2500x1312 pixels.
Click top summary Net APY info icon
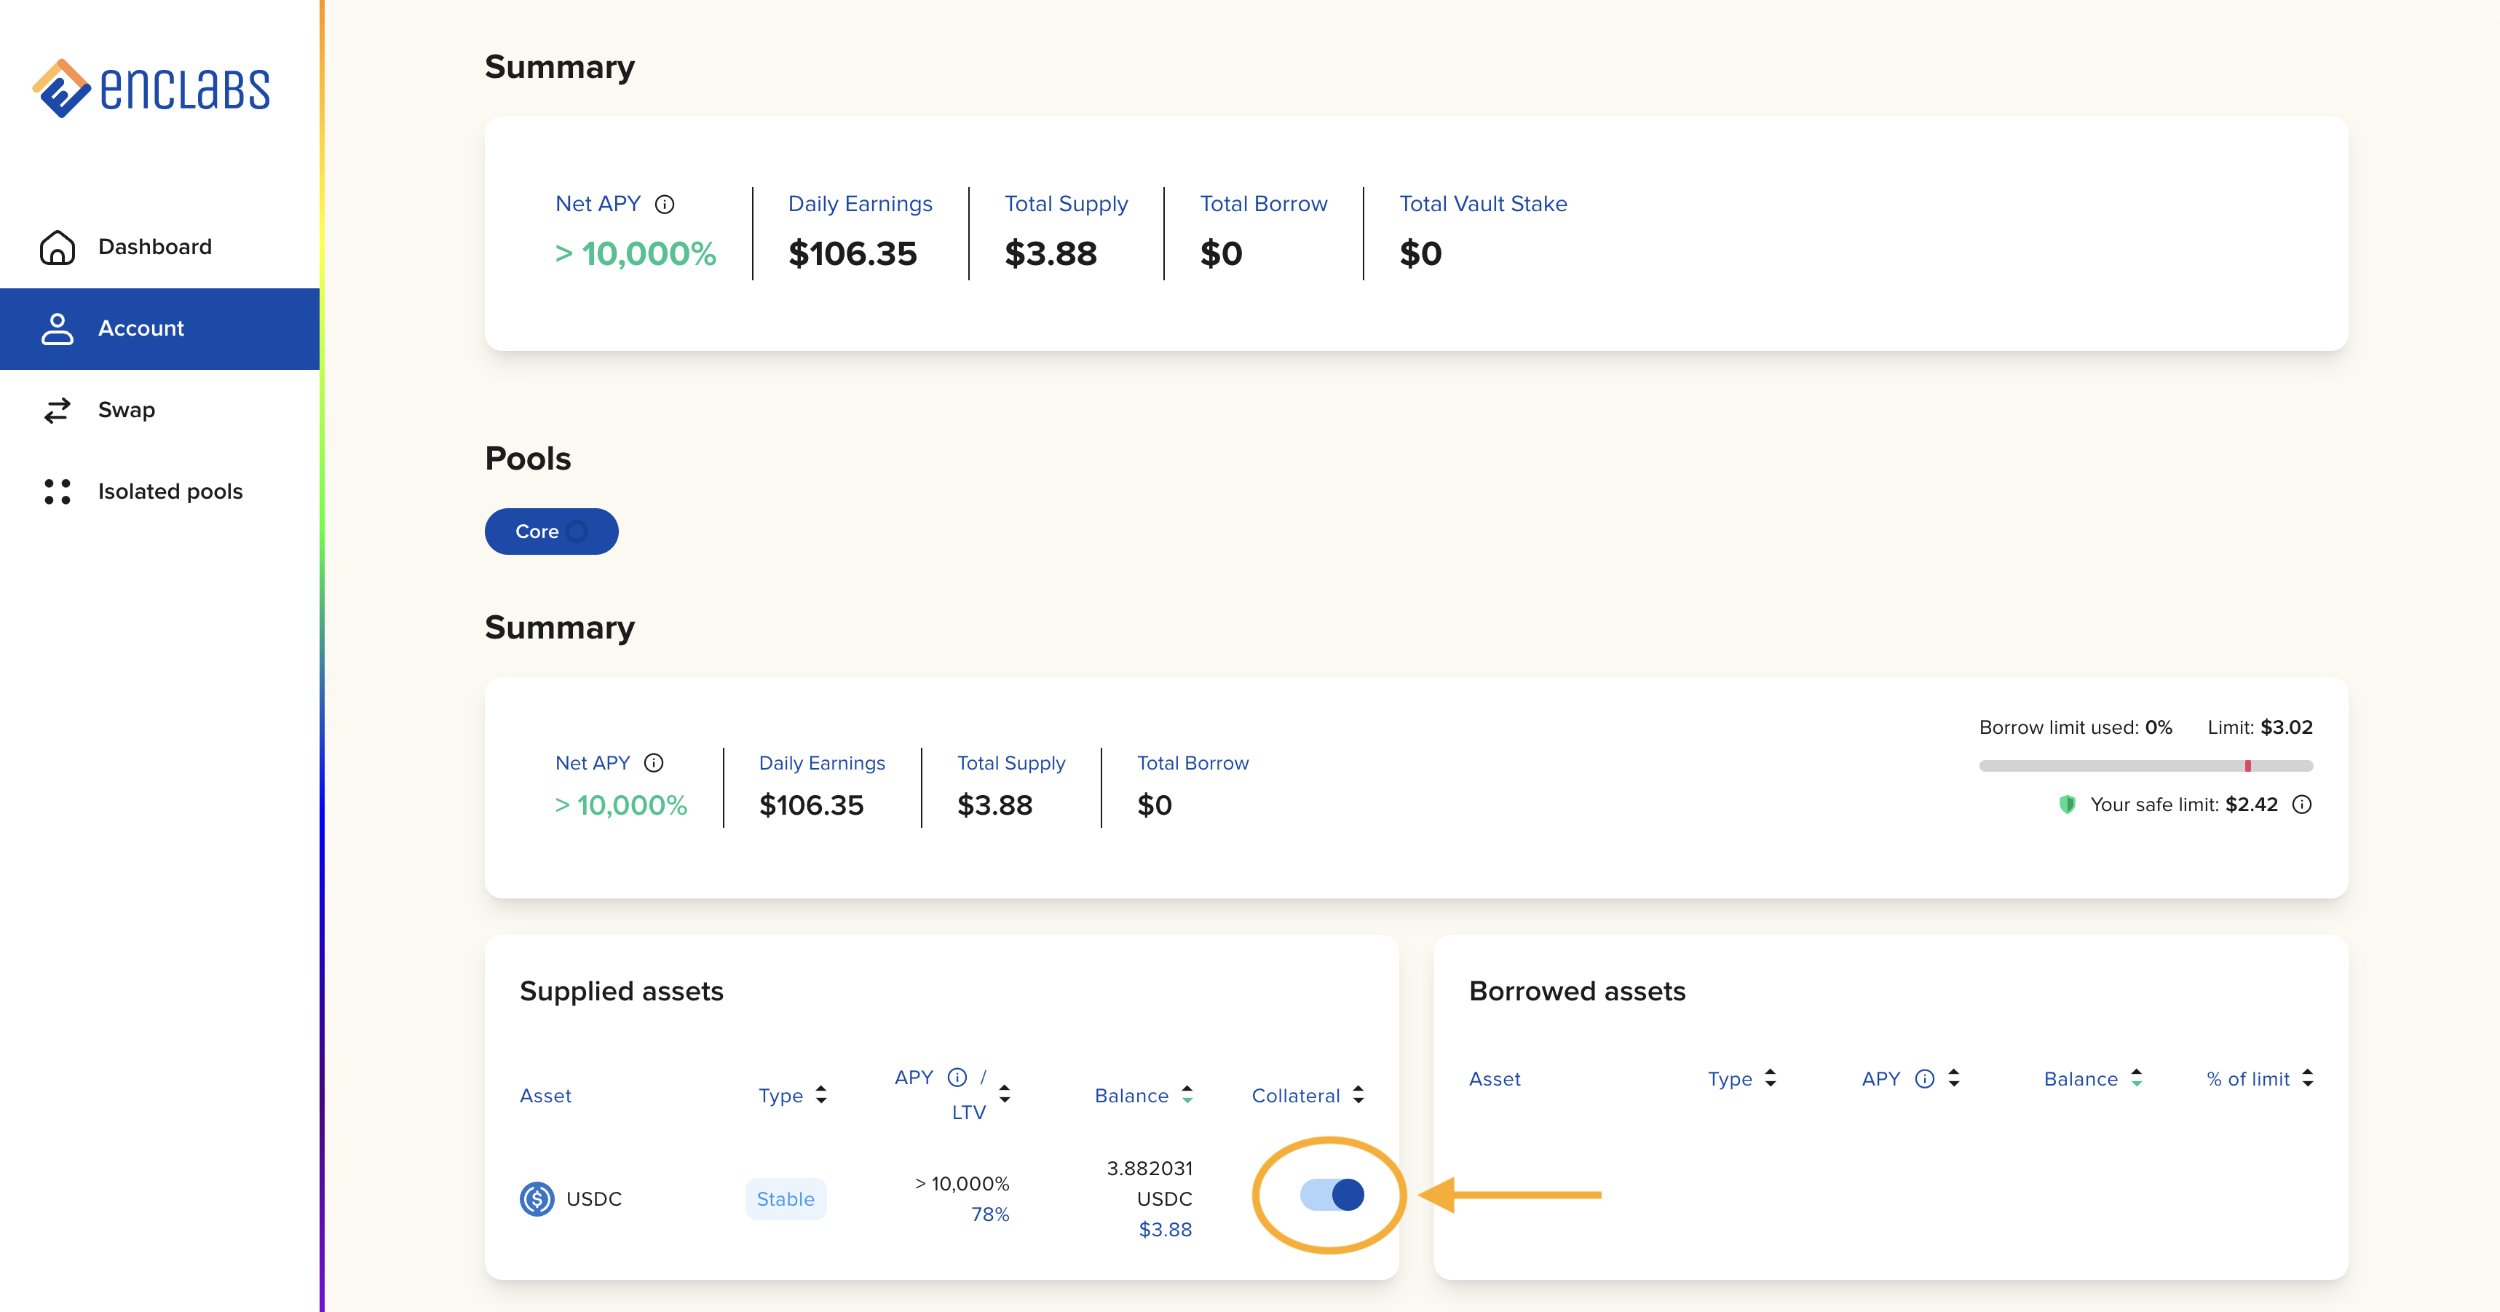point(665,205)
